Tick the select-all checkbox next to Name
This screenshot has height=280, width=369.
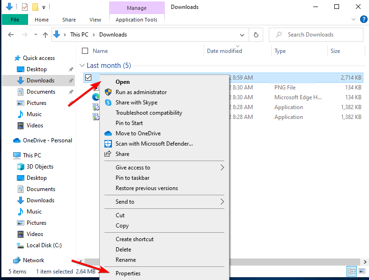(x=85, y=51)
